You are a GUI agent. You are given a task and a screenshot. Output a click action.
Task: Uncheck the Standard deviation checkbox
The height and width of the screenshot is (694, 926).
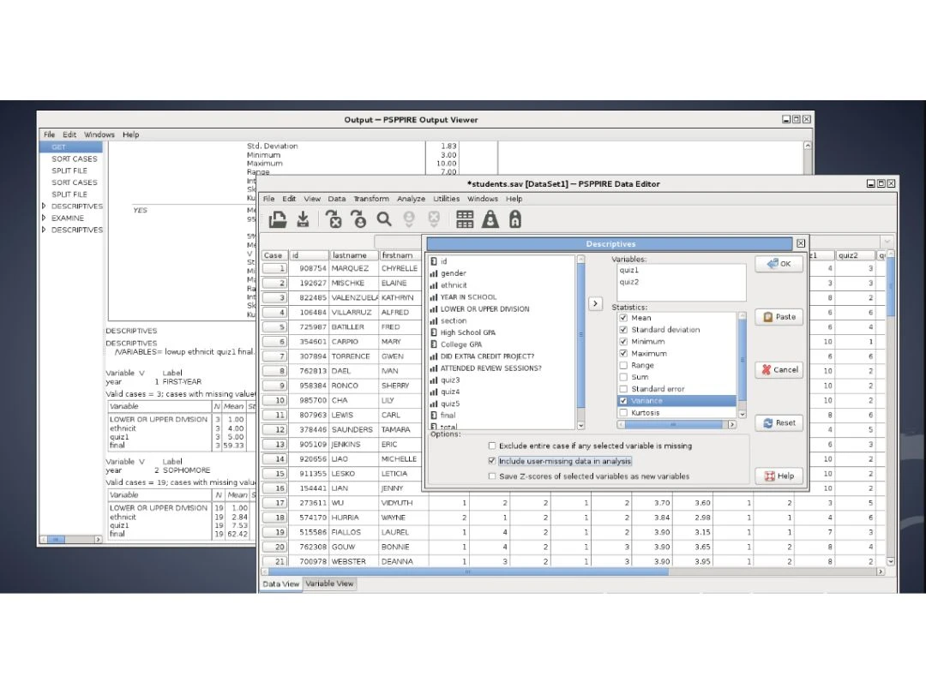click(x=623, y=329)
